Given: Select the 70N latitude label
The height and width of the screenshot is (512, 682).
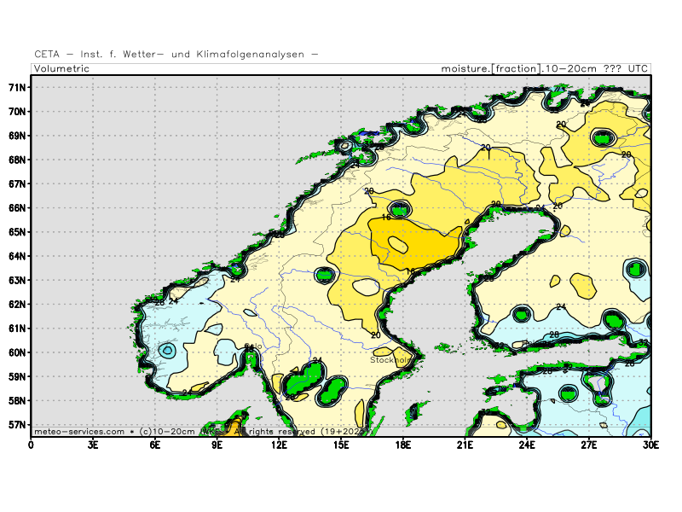Looking at the screenshot, I should click(17, 112).
